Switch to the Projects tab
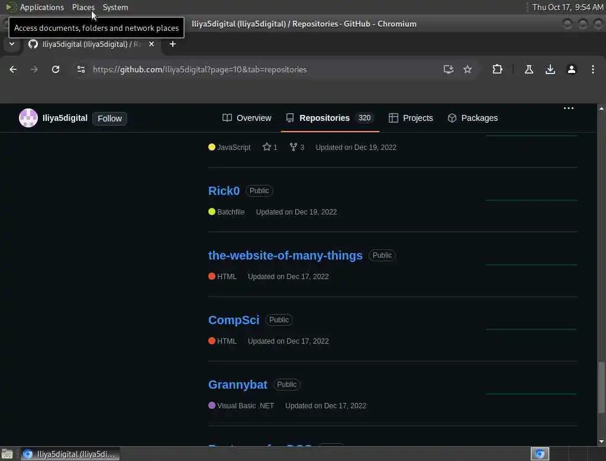The image size is (606, 461). point(411,118)
